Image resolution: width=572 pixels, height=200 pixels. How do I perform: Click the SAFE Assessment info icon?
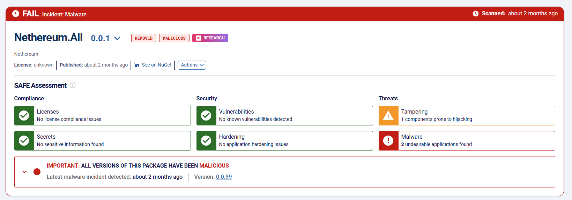tap(73, 85)
